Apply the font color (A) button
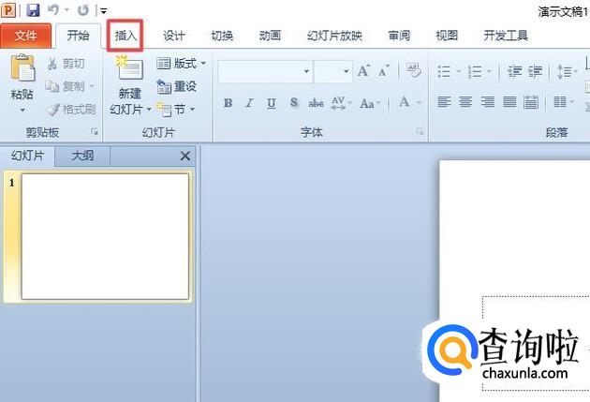590x402 pixels. point(405,101)
